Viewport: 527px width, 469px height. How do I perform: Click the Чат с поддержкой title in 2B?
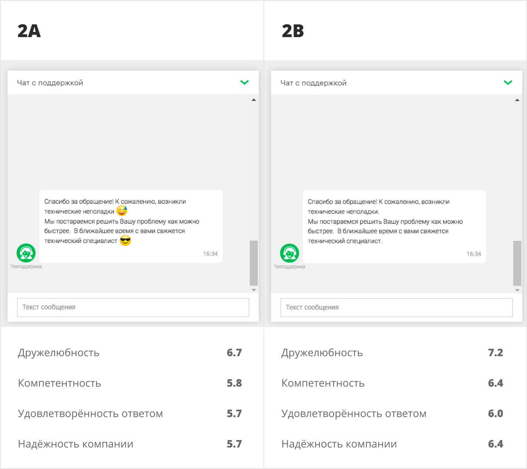point(314,83)
